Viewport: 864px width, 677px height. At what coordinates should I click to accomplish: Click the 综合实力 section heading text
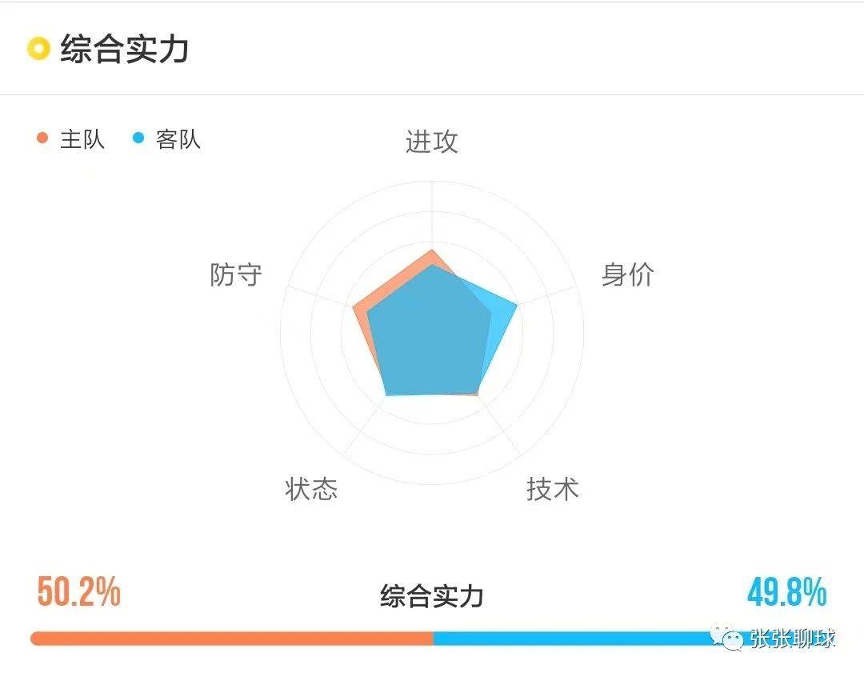point(125,49)
